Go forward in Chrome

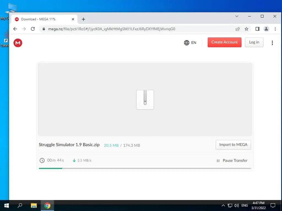coord(24,29)
